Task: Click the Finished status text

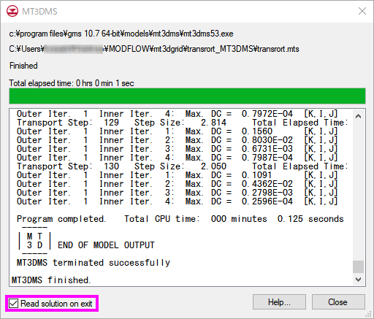Action: click(x=23, y=66)
